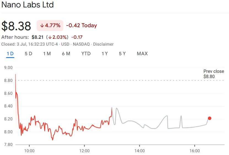Click the 14:00 time axis label
Viewport: 229px width, 155px height.
tap(140, 151)
